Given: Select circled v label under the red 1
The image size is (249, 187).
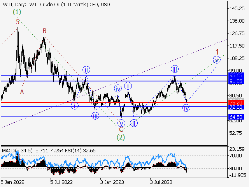Looking at the screenshot, I should point(217,60).
